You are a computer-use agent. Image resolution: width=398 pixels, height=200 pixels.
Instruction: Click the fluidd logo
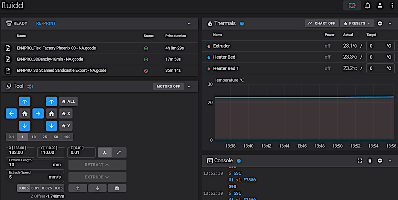[x=12, y=5]
